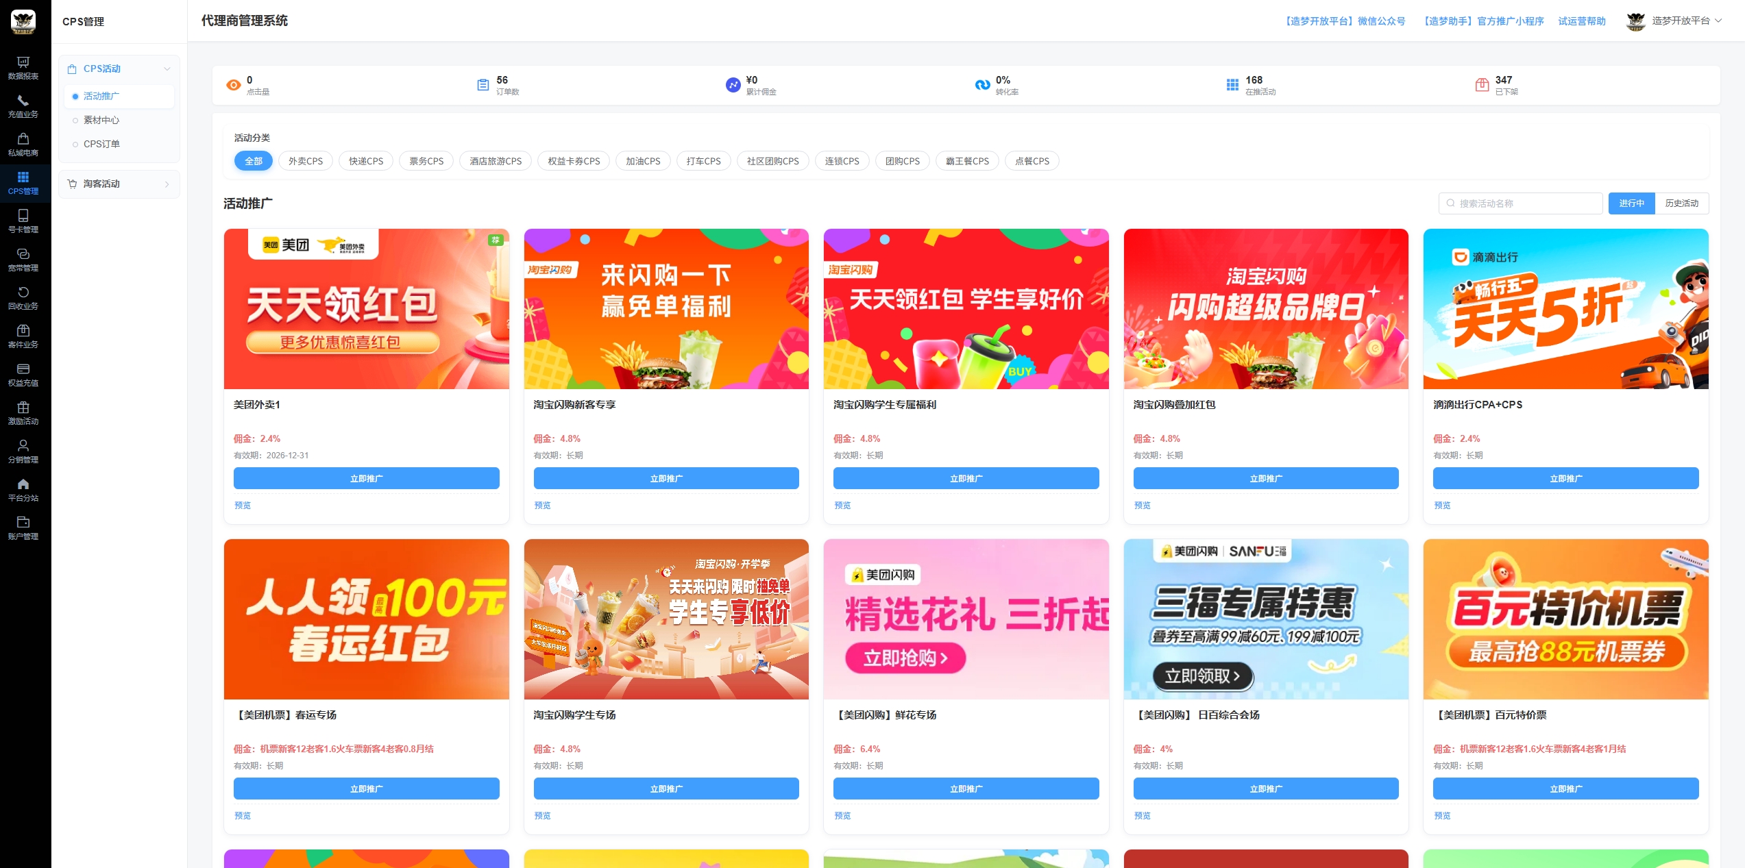1745x868 pixels.
Task: Open 私域电商 sidebar item
Action: pyautogui.click(x=23, y=145)
